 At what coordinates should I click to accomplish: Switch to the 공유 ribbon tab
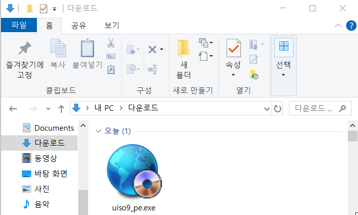(79, 26)
